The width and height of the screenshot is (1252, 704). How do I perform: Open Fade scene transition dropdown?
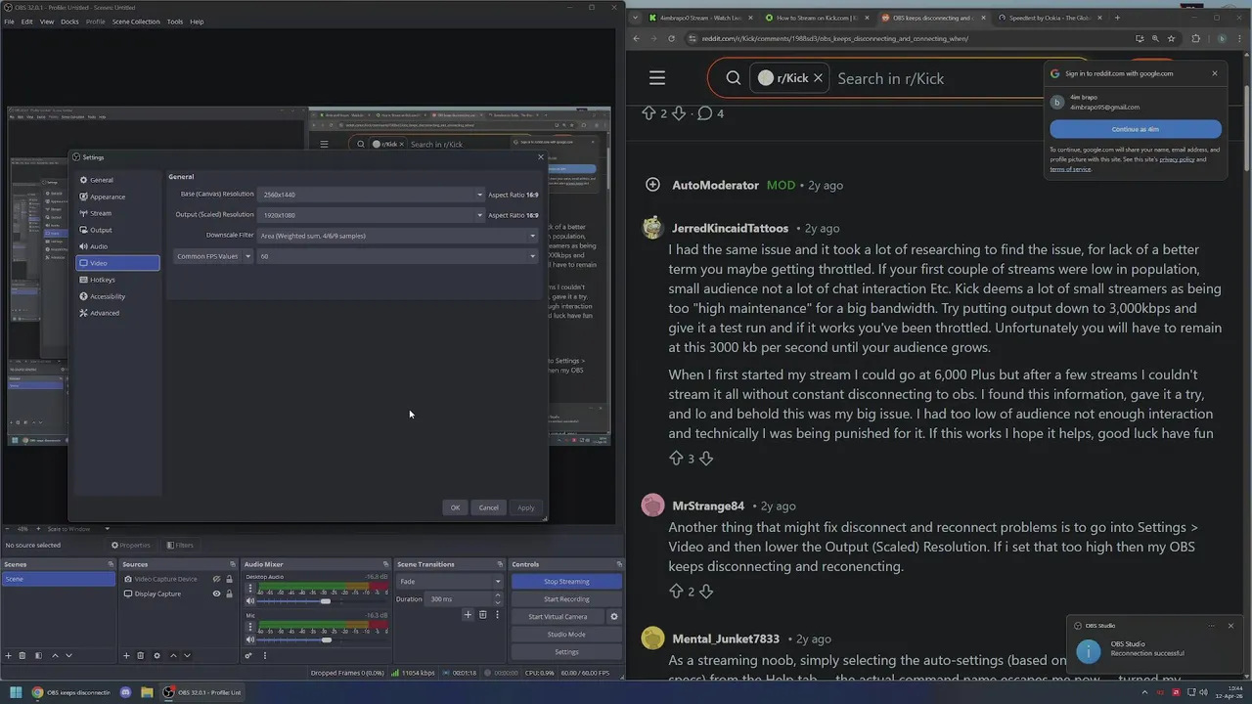click(x=450, y=582)
